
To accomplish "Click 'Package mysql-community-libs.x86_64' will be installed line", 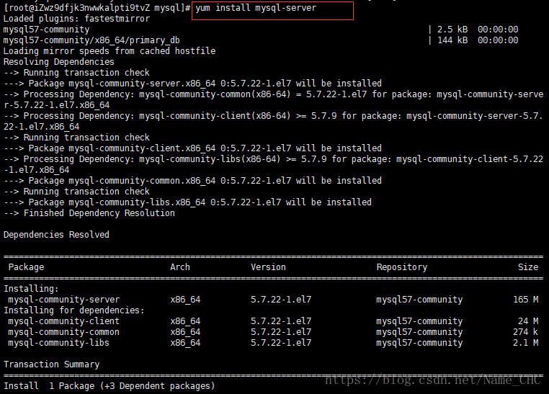I will [187, 202].
